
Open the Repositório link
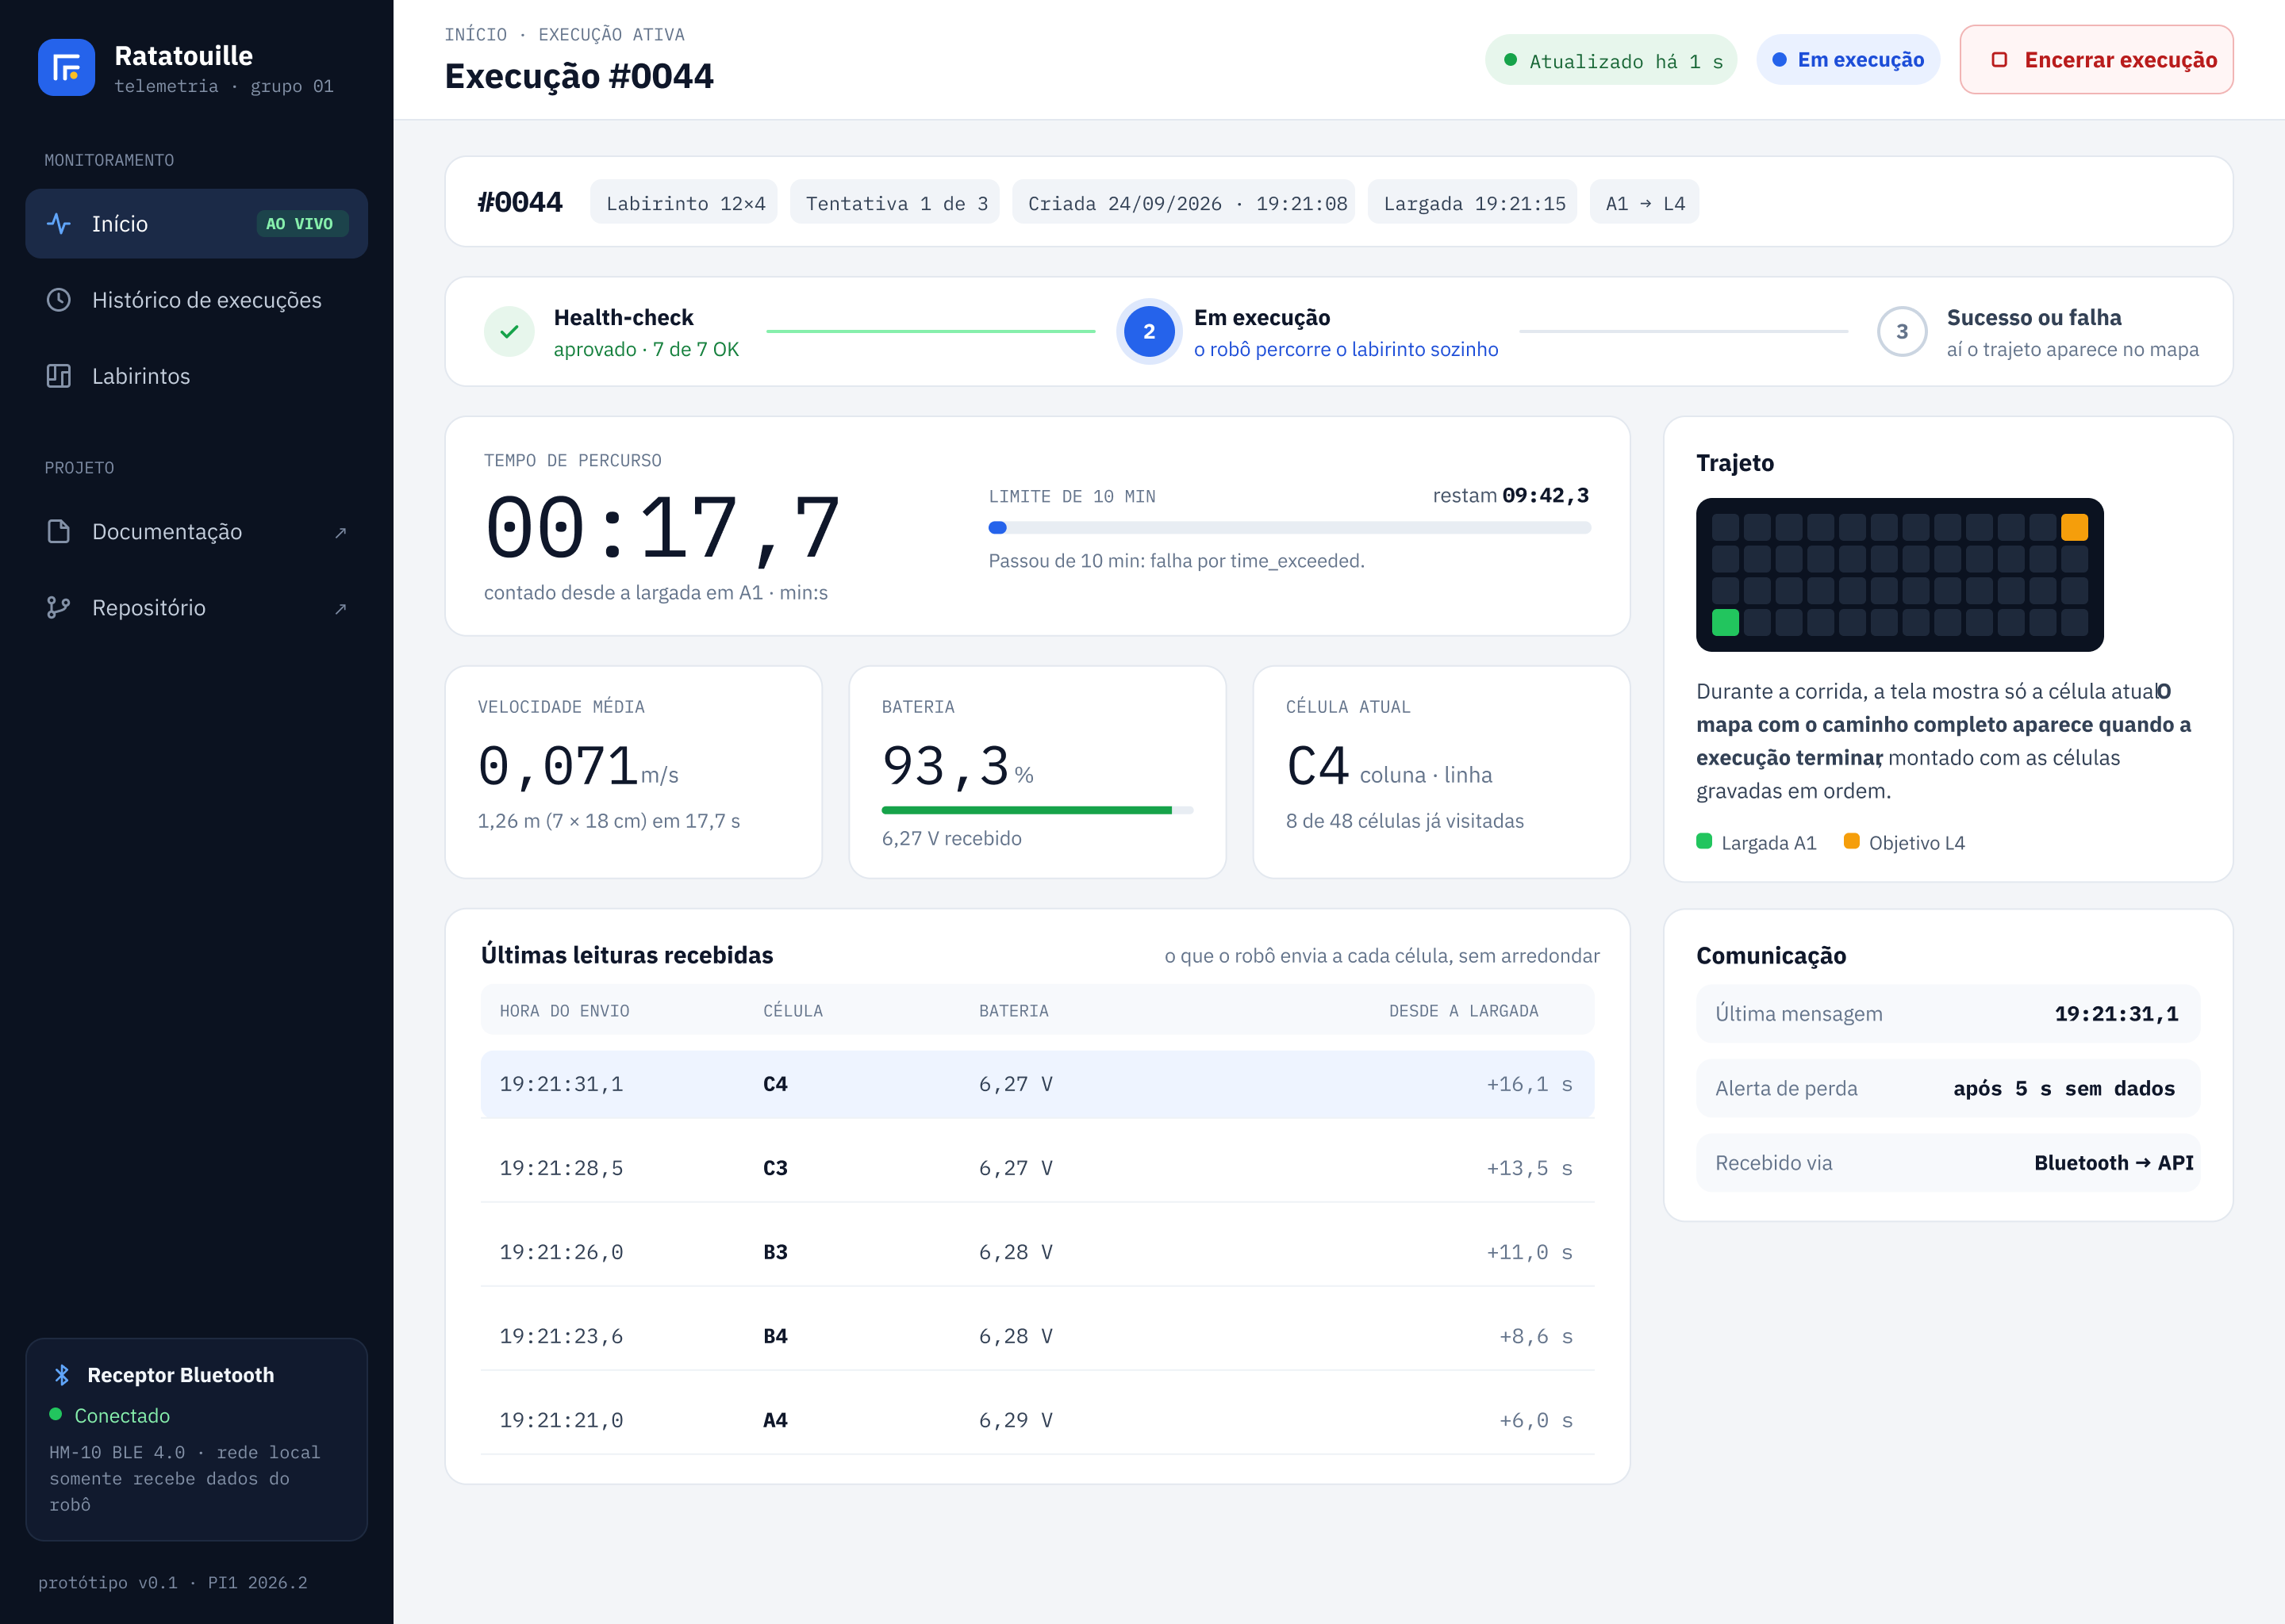coord(197,608)
